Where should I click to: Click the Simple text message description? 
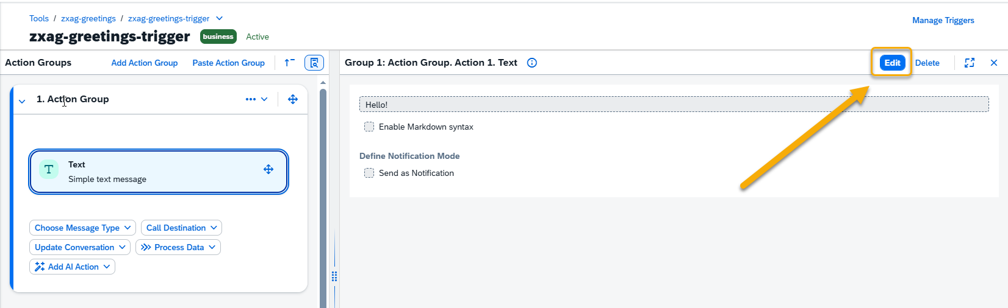(107, 179)
